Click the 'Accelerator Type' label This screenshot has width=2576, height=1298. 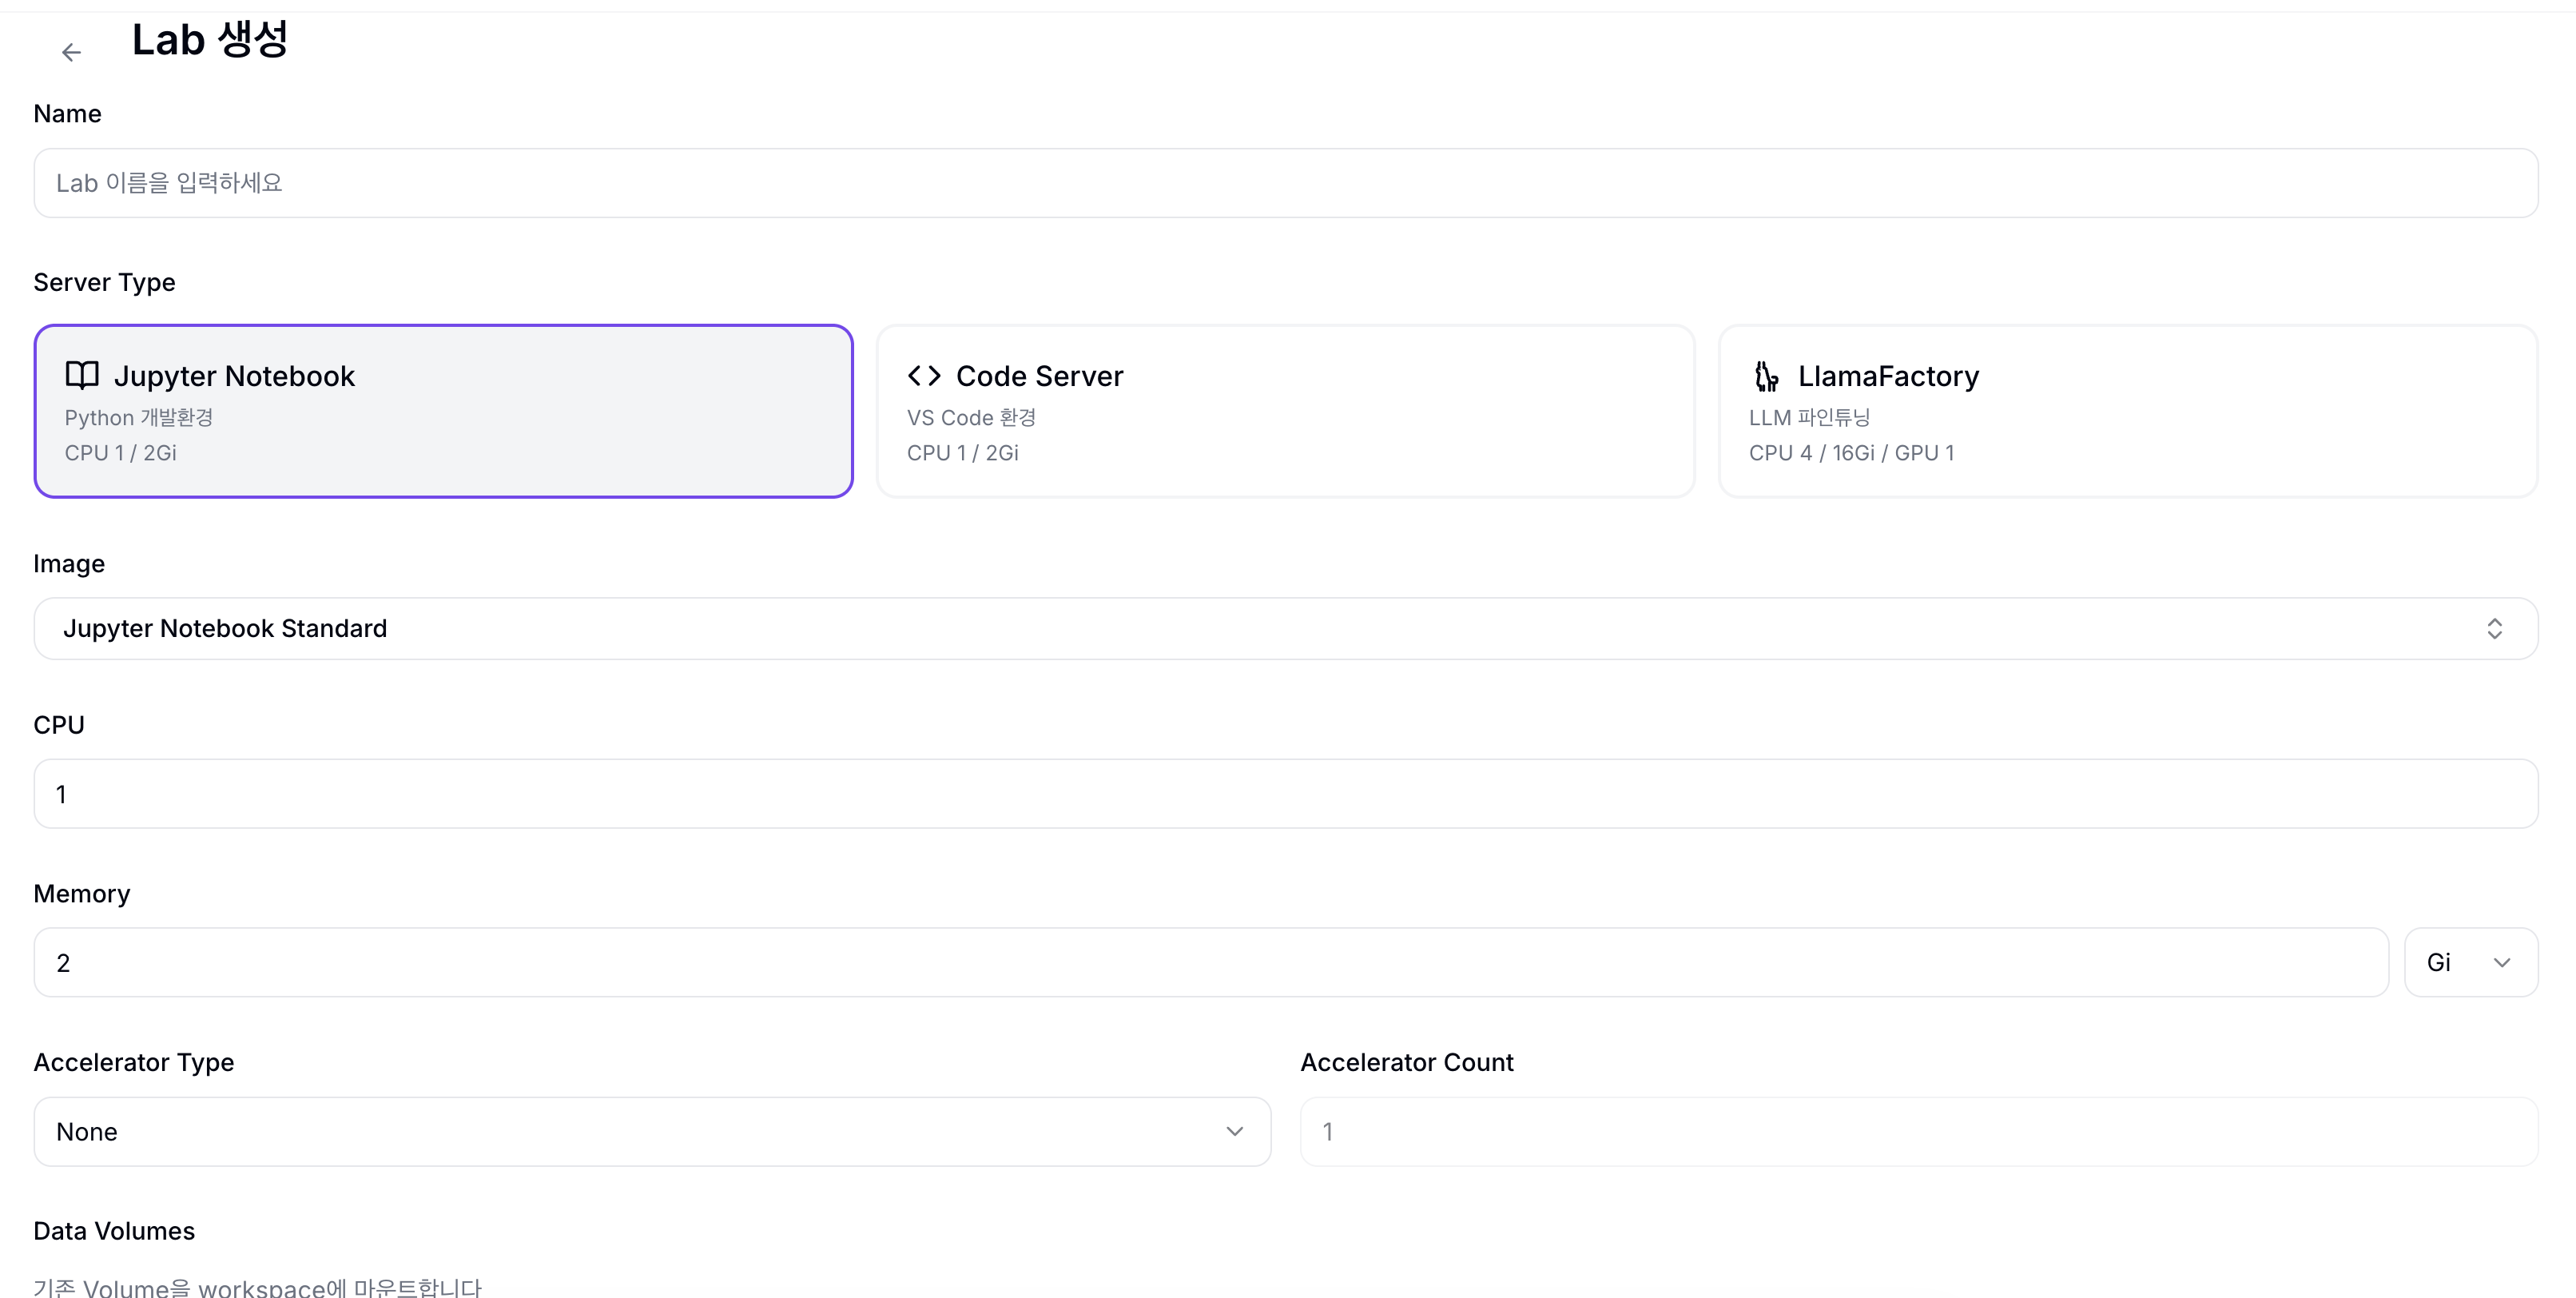(134, 1062)
